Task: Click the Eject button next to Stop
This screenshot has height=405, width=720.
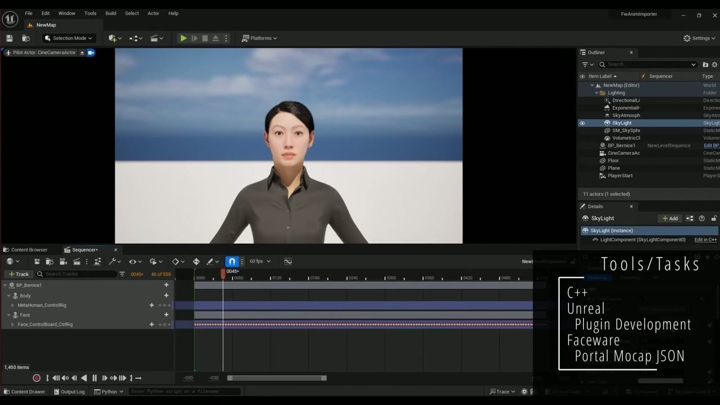Action: pos(215,38)
